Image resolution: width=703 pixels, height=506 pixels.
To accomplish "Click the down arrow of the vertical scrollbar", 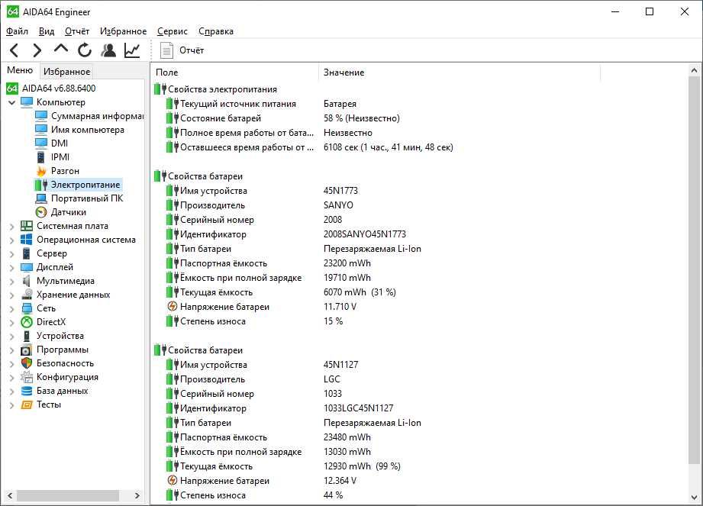I will tap(694, 497).
